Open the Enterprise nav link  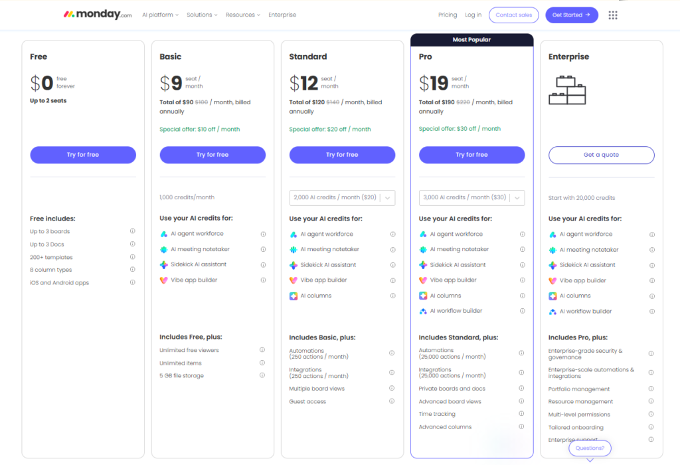[282, 15]
